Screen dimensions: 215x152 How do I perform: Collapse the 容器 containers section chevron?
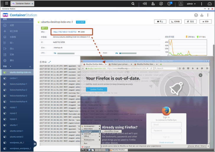(30, 66)
